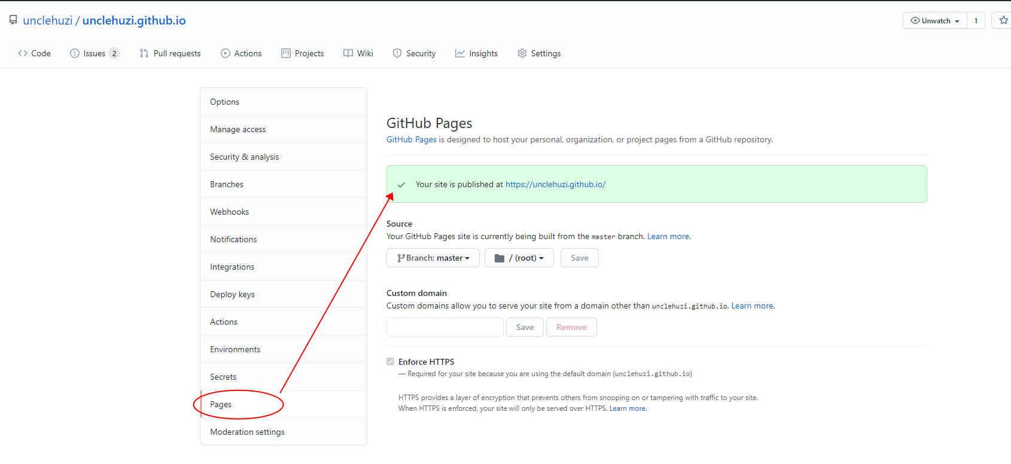Viewport: 1011px width, 464px height.
Task: Click the GitHub Pages description link
Action: (x=412, y=139)
